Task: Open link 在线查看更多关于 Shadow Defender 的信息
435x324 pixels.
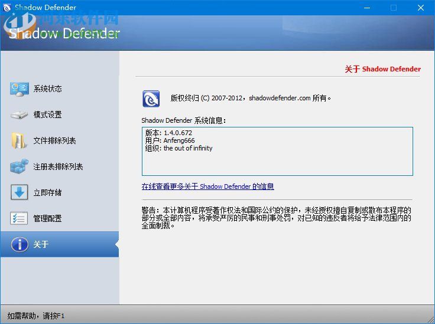Action: pyautogui.click(x=208, y=186)
